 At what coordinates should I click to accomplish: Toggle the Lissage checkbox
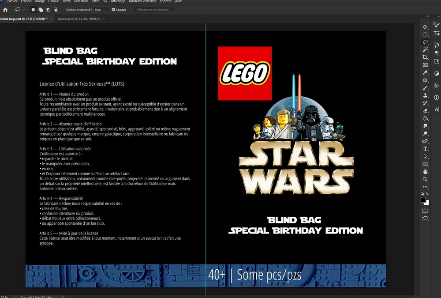tap(114, 9)
